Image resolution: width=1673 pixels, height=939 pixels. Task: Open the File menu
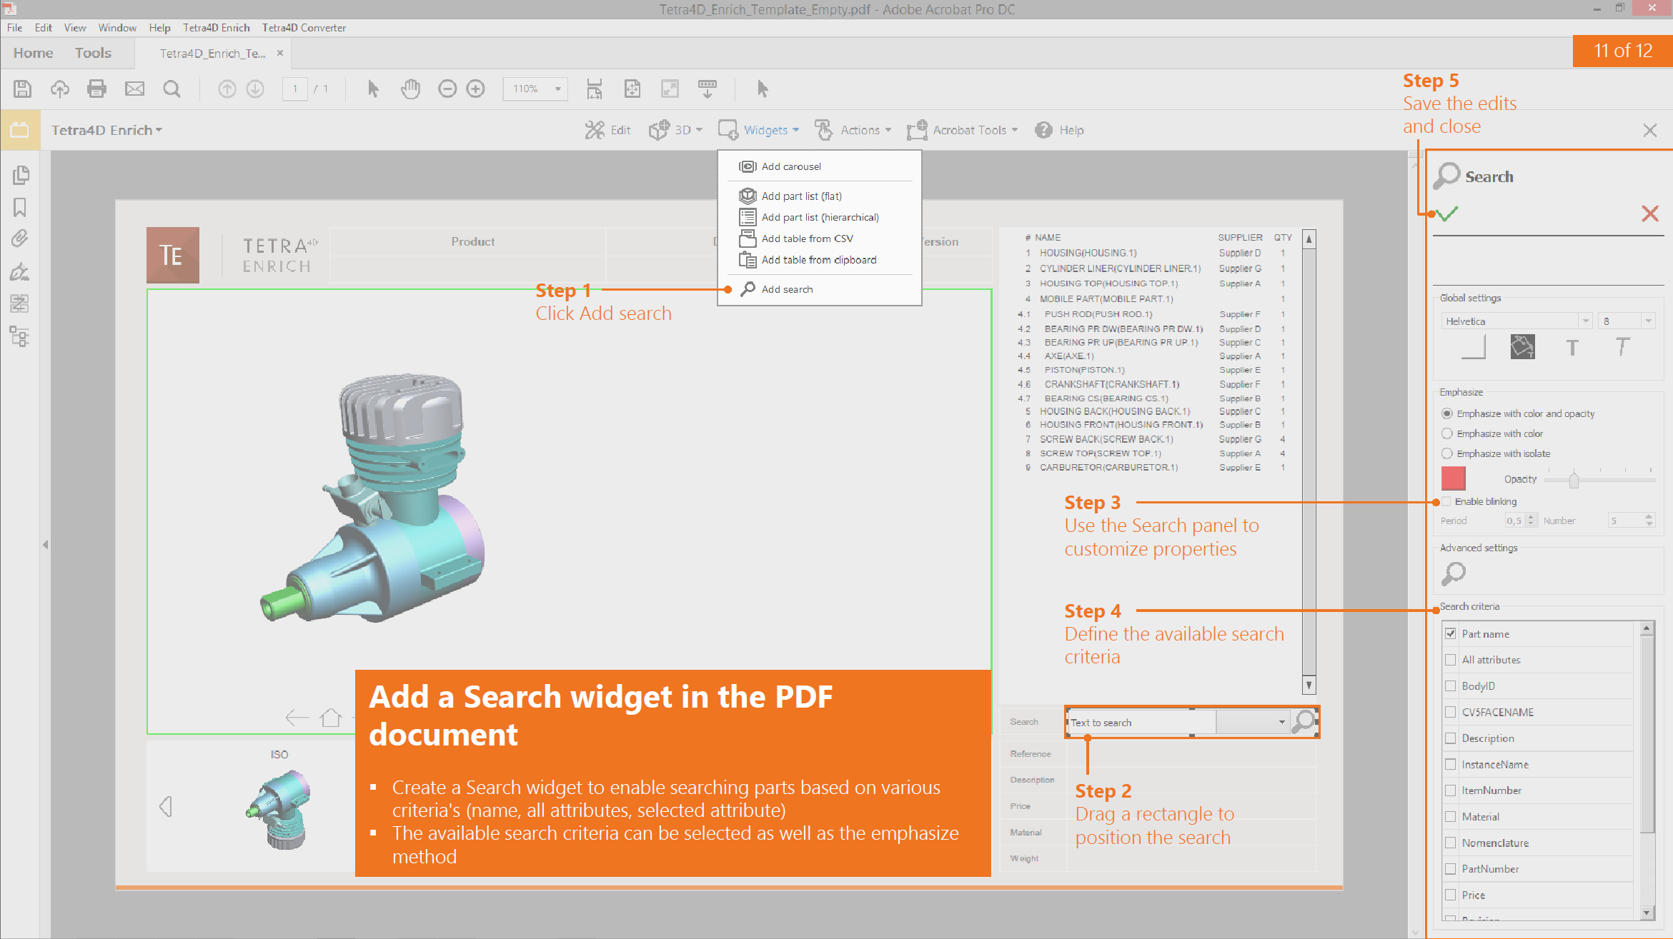pos(14,28)
